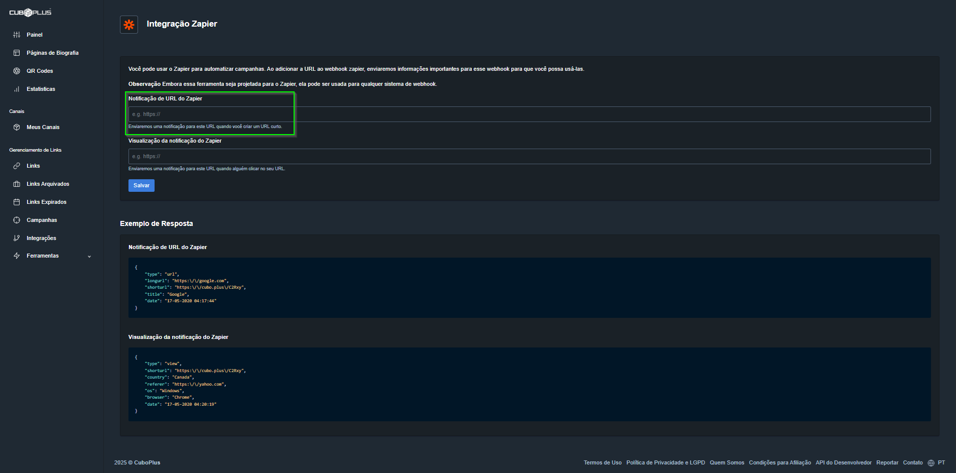Open the Painel menu item
956x473 pixels.
click(x=35, y=35)
